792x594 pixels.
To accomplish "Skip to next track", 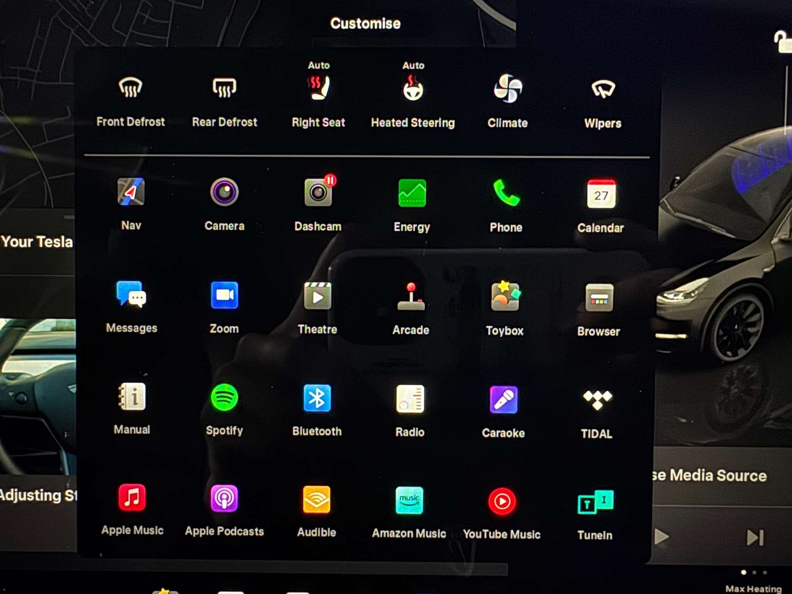I will click(755, 538).
